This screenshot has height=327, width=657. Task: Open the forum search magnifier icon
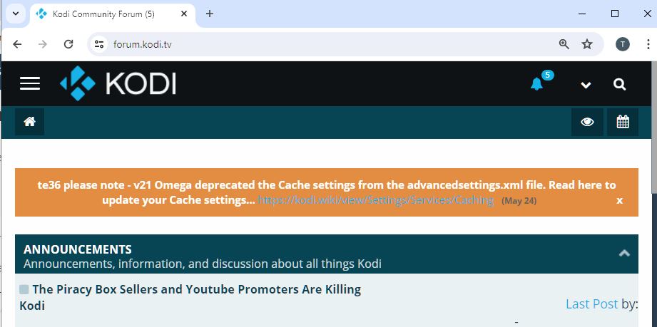tap(619, 85)
